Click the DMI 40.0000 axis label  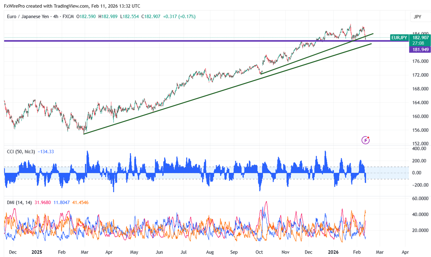point(420,214)
